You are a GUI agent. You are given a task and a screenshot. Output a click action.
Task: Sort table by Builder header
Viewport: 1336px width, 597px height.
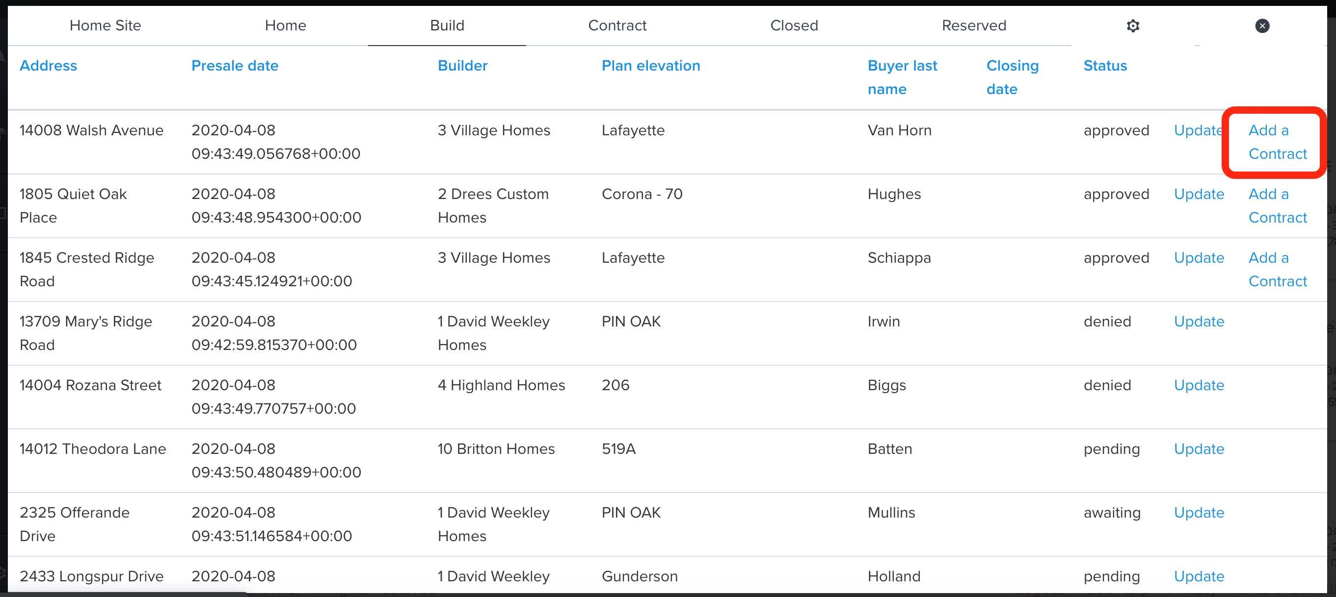(x=462, y=66)
